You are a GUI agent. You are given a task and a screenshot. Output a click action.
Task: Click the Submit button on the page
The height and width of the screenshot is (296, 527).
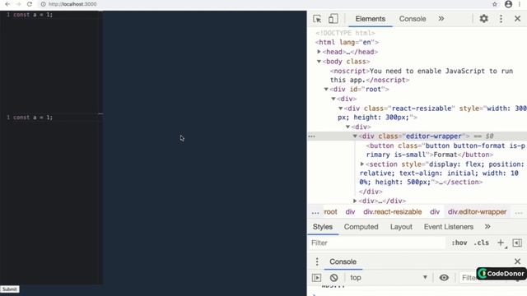(10, 289)
